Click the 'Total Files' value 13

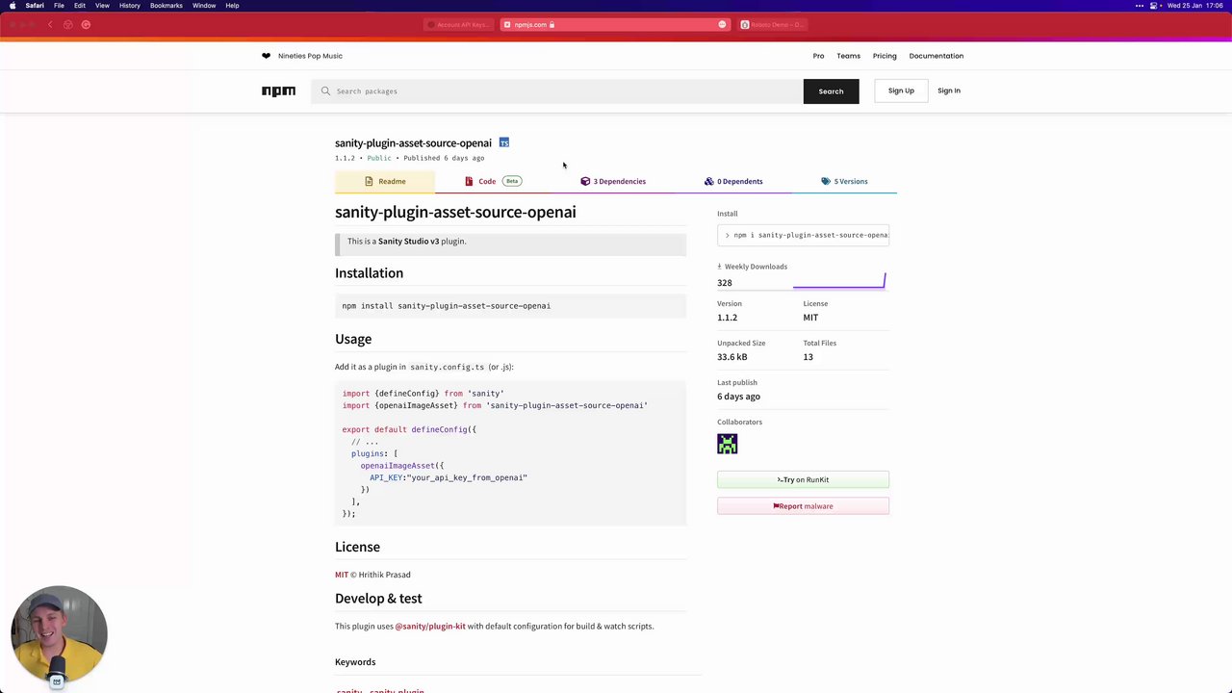(808, 357)
